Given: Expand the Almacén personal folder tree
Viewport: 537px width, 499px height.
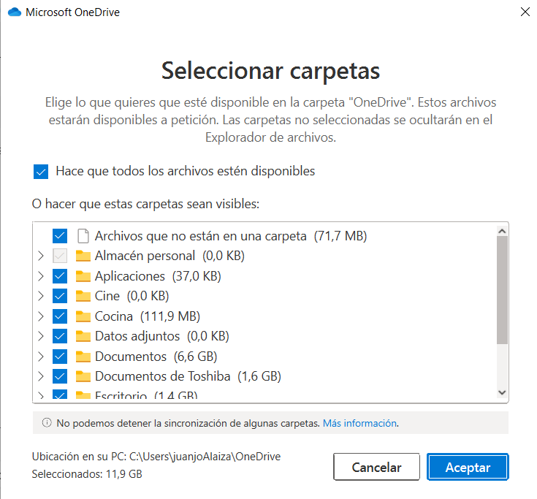Looking at the screenshot, I should 39,256.
